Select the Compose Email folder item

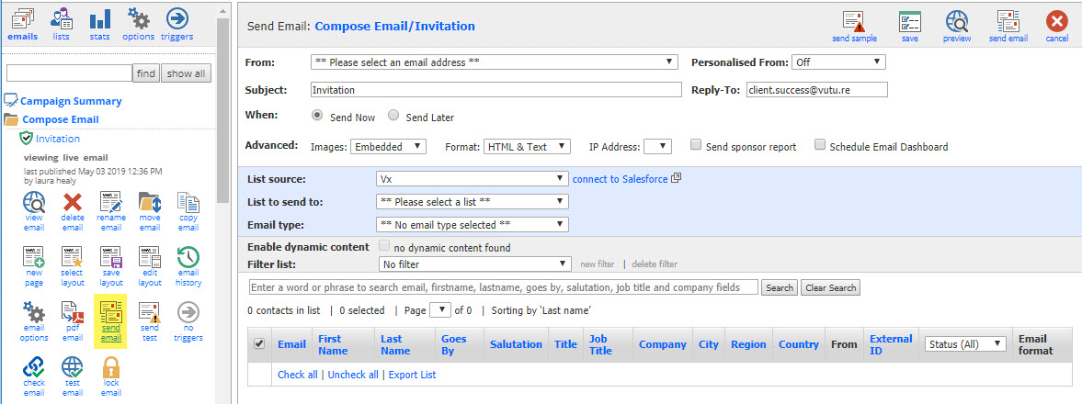point(60,119)
